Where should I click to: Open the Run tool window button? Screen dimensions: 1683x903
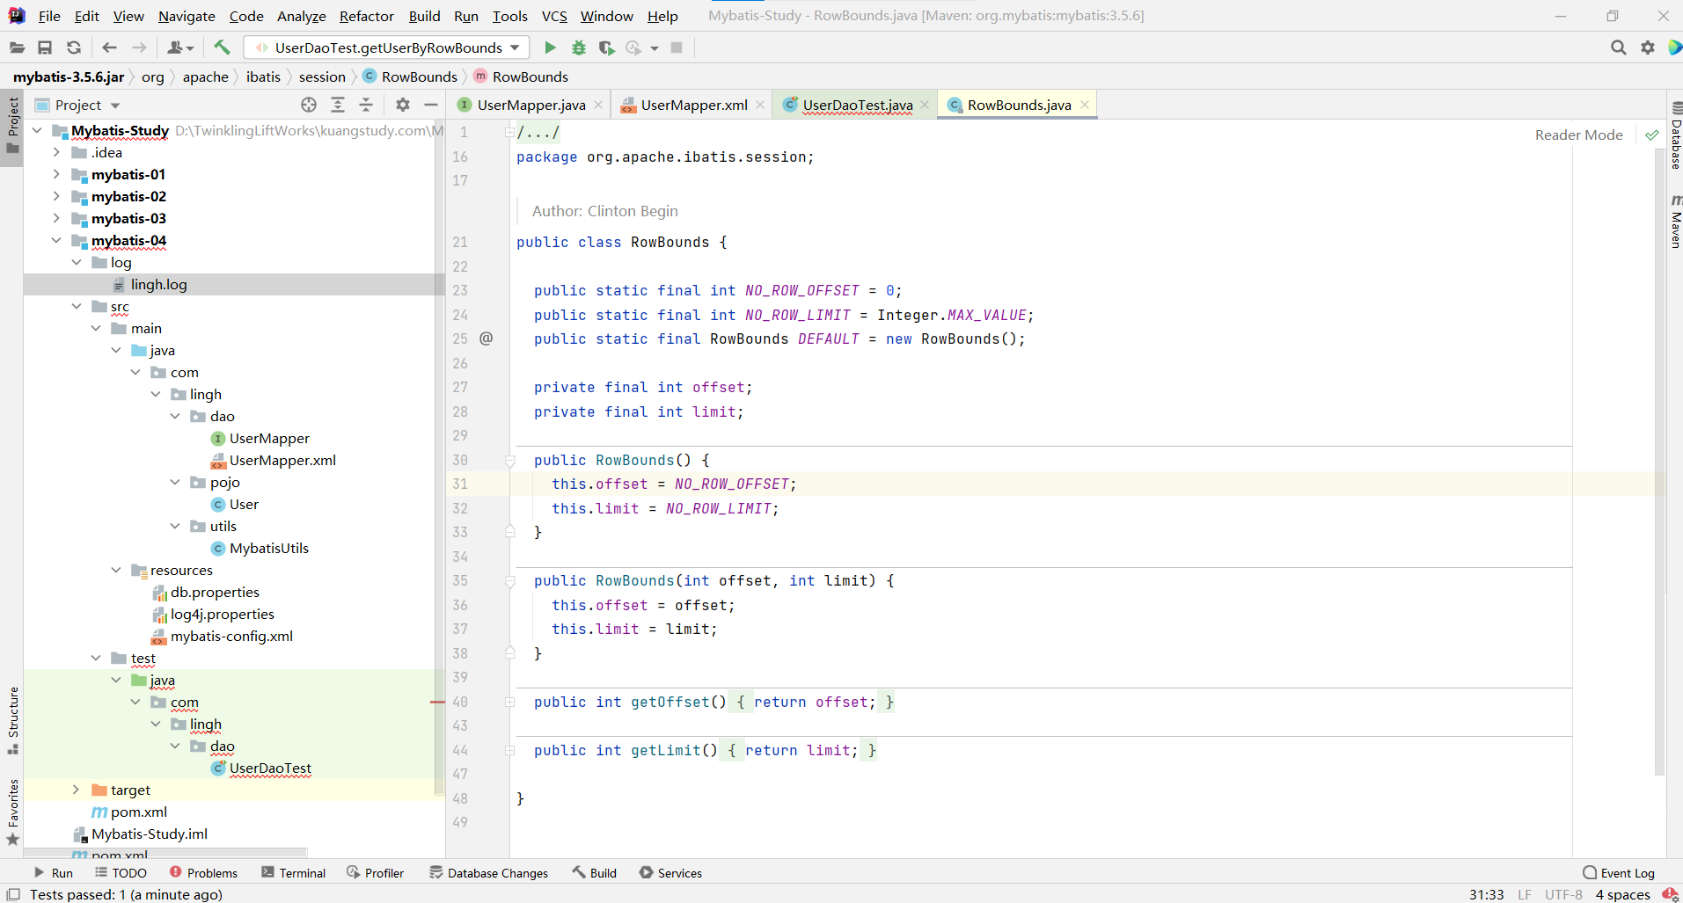[x=54, y=873]
